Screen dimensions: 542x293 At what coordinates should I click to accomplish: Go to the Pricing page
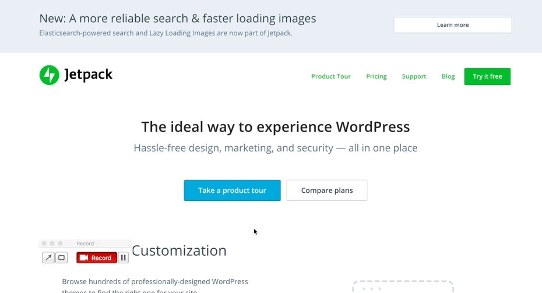click(x=376, y=76)
